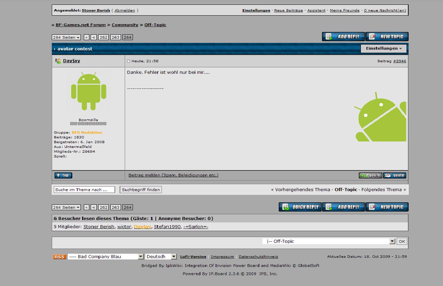Image resolution: width=443 pixels, height=286 pixels.
Task: Click the quote reply button
Action: click(x=395, y=175)
